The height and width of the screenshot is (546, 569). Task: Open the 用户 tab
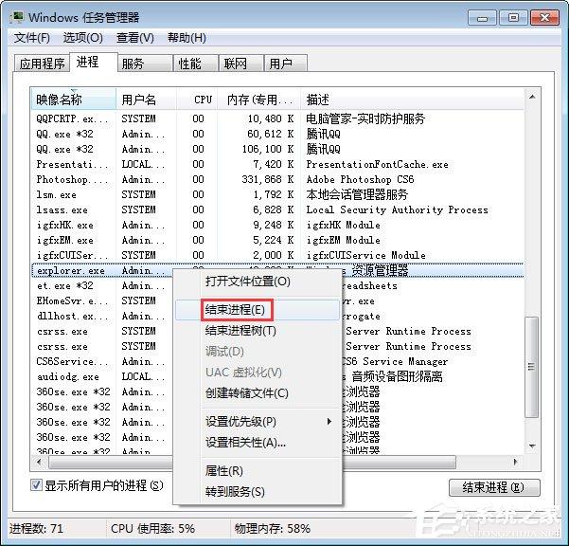286,64
